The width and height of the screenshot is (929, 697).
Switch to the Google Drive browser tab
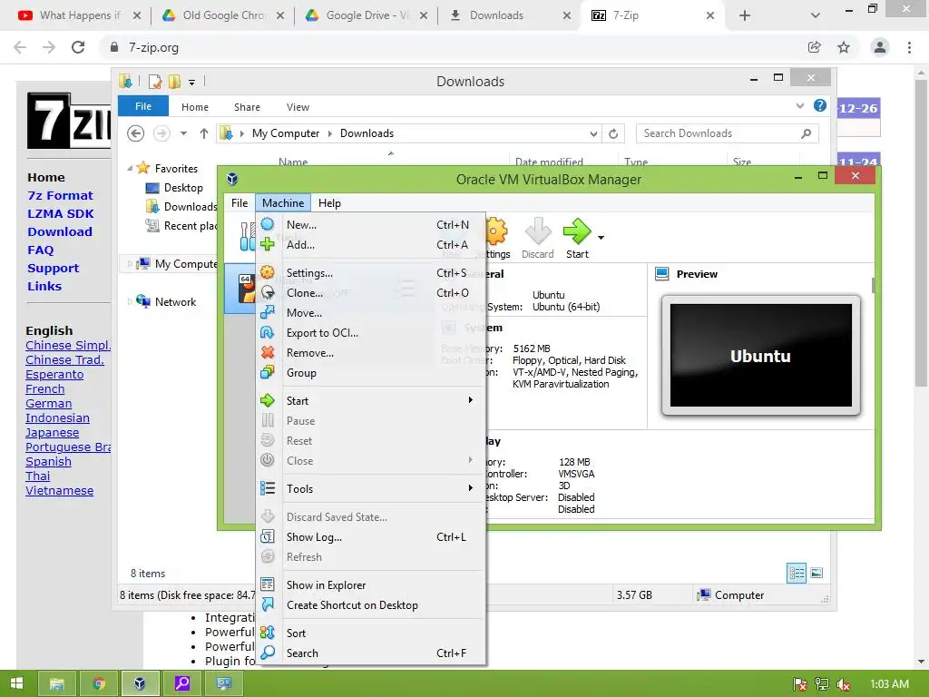(367, 15)
